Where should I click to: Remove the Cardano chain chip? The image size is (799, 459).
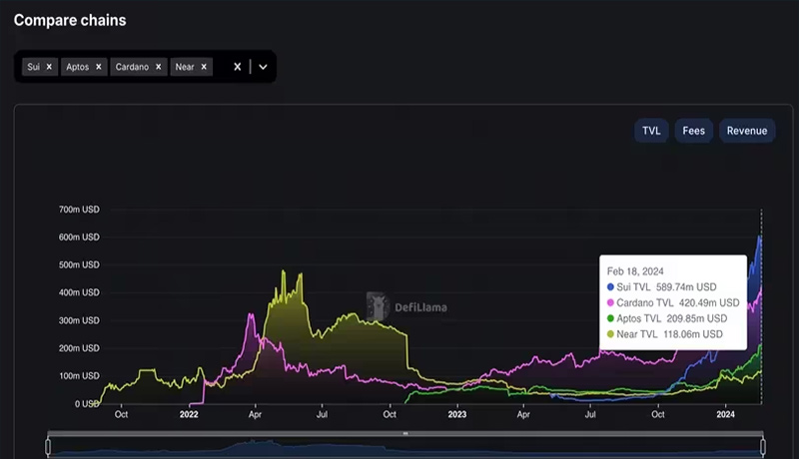click(158, 67)
